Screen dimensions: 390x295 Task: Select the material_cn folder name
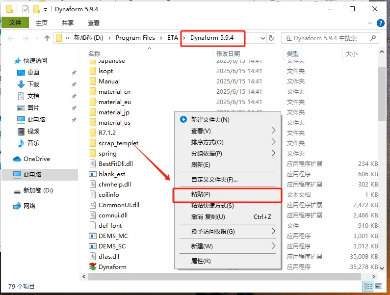click(114, 92)
